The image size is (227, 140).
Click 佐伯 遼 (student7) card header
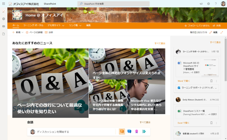point(197,133)
